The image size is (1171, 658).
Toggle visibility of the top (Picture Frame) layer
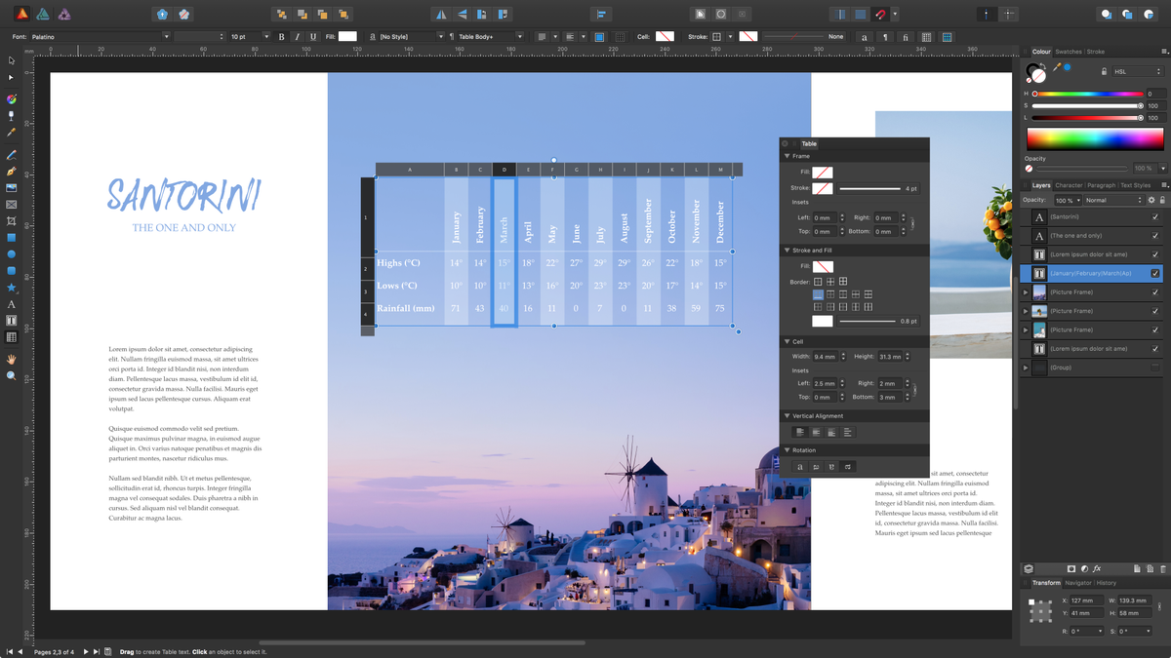pos(1154,292)
